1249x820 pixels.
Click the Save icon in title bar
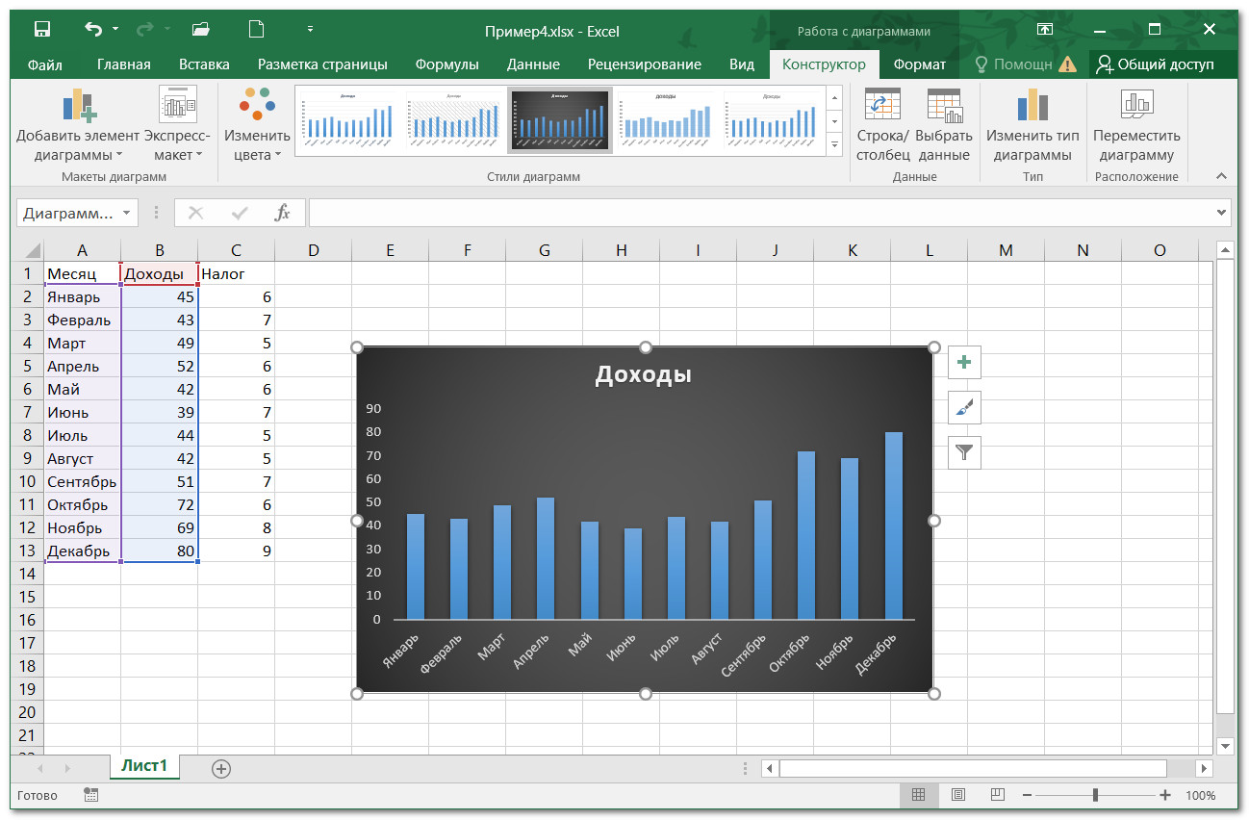(42, 30)
